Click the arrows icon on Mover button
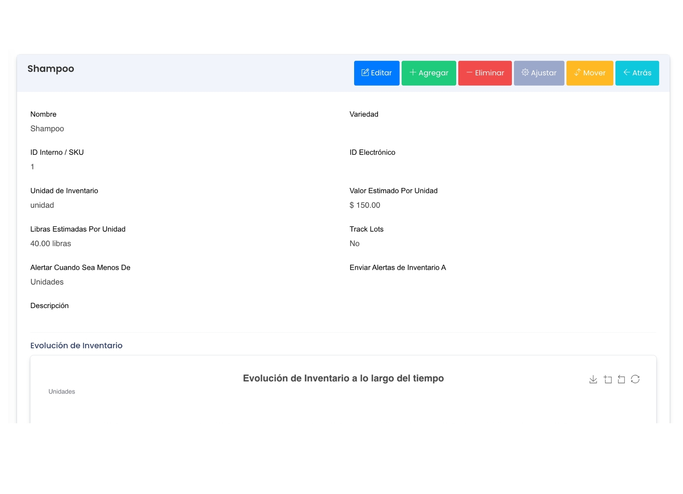 (x=577, y=72)
